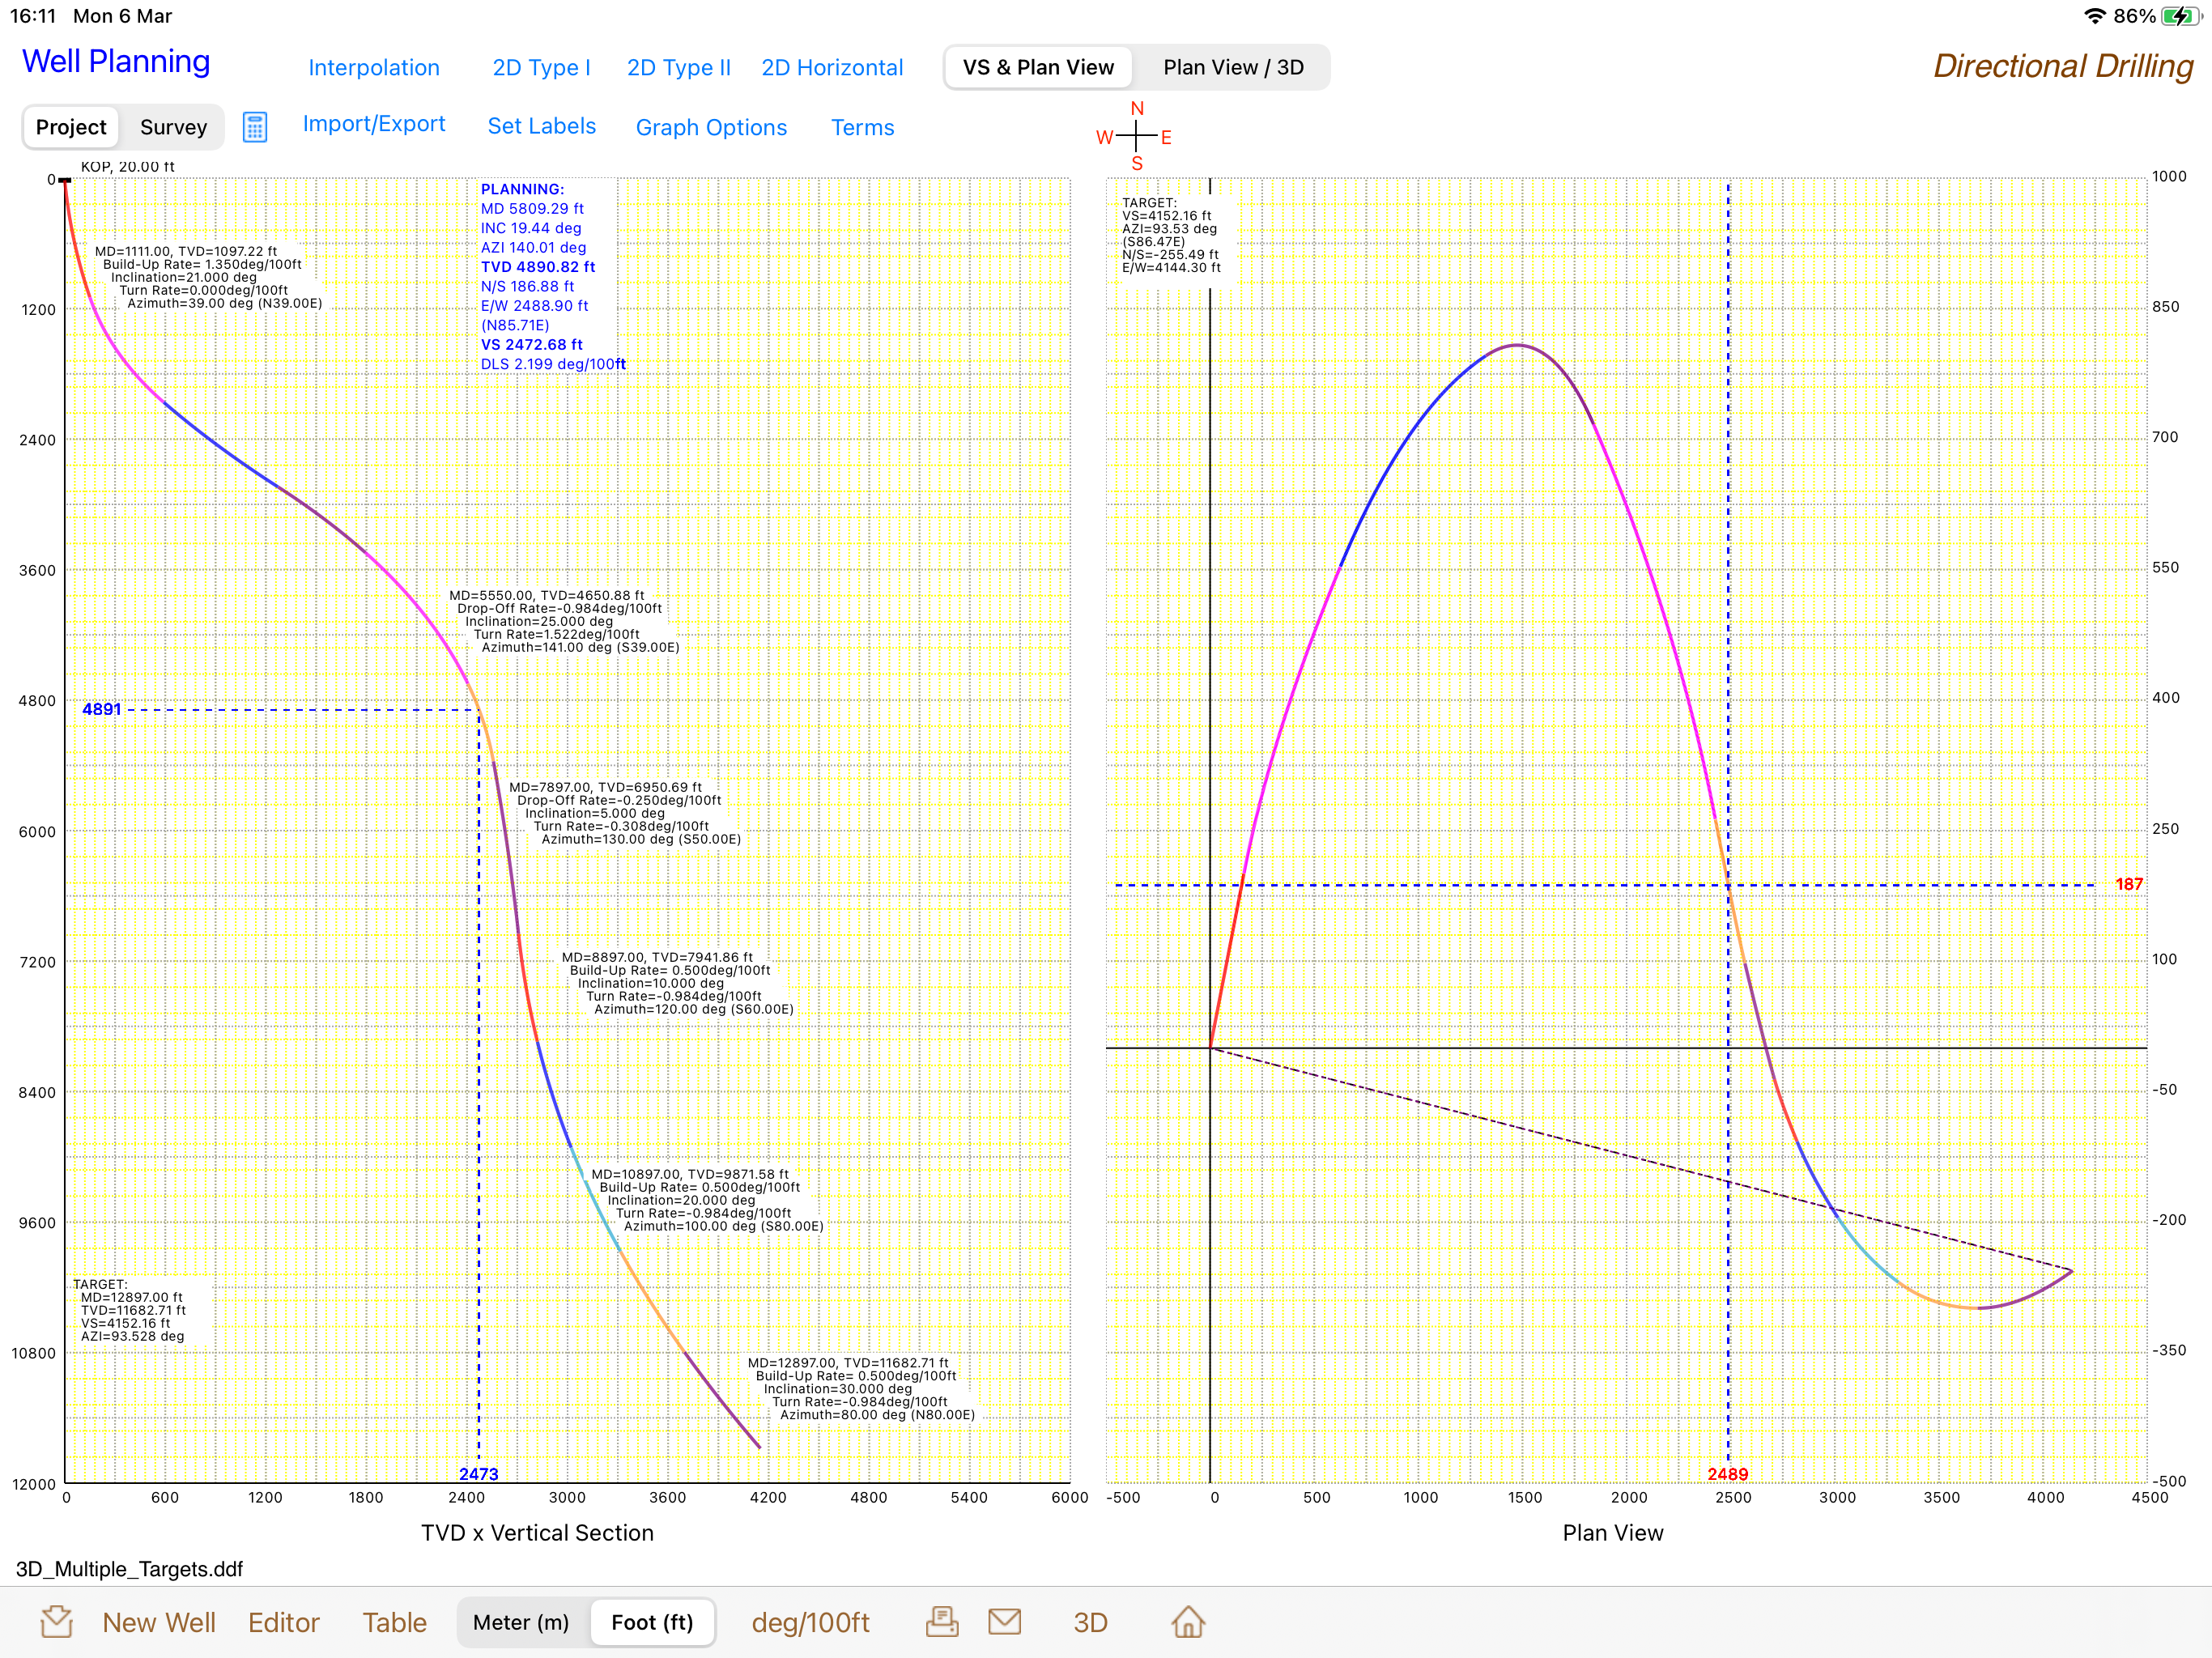Screen dimensions: 2212x1658
Task: Open the 2D Horizontal tab
Action: click(832, 67)
